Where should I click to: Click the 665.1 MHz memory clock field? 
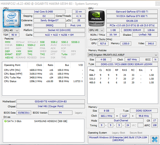point(106,116)
